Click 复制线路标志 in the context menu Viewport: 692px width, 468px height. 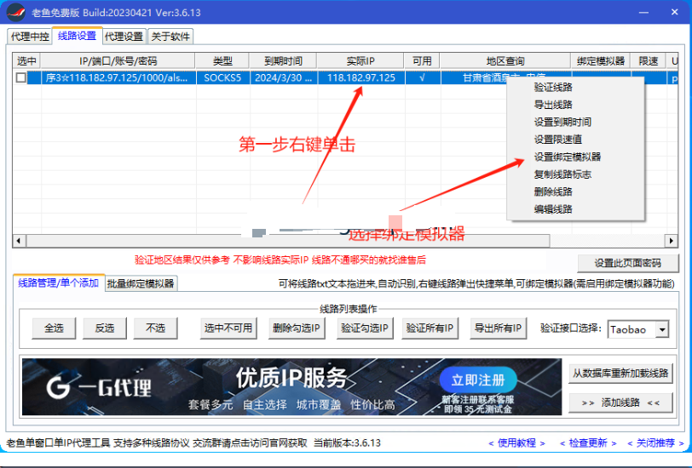tap(562, 174)
